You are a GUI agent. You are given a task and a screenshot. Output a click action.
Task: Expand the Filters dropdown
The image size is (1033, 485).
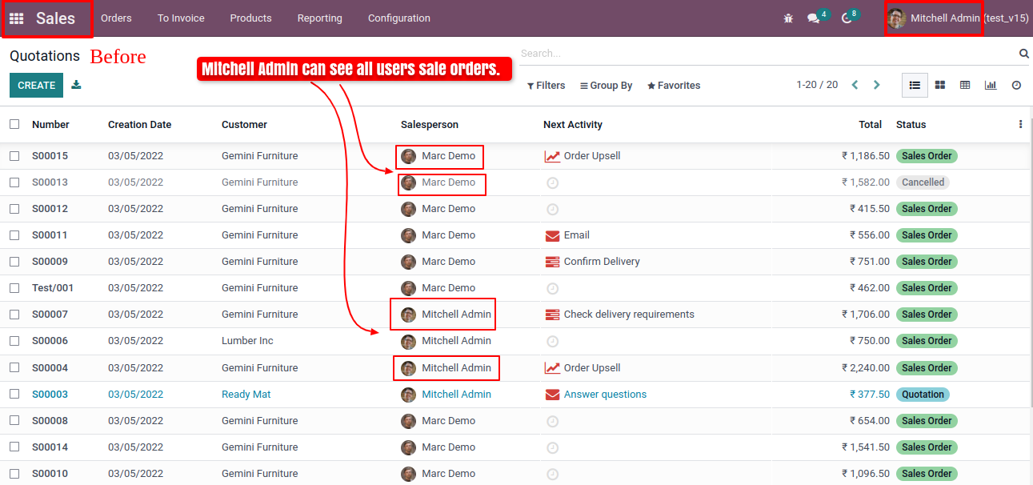(546, 86)
